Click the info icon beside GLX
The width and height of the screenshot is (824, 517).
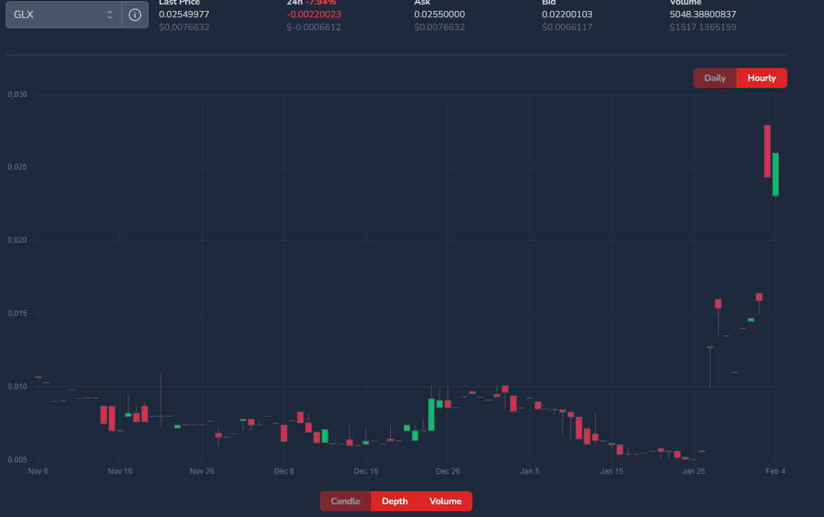tap(135, 15)
